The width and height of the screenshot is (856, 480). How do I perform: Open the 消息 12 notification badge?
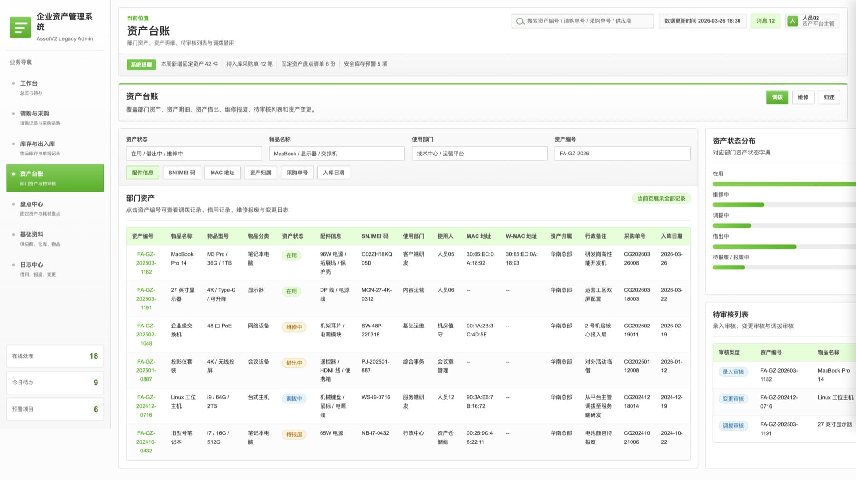[765, 21]
